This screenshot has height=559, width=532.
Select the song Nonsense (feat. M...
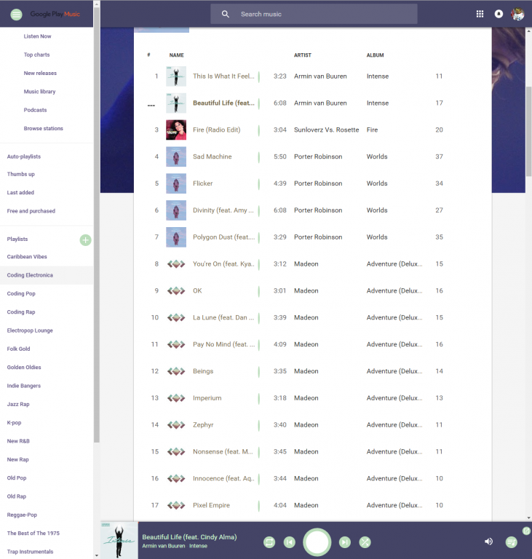(223, 452)
